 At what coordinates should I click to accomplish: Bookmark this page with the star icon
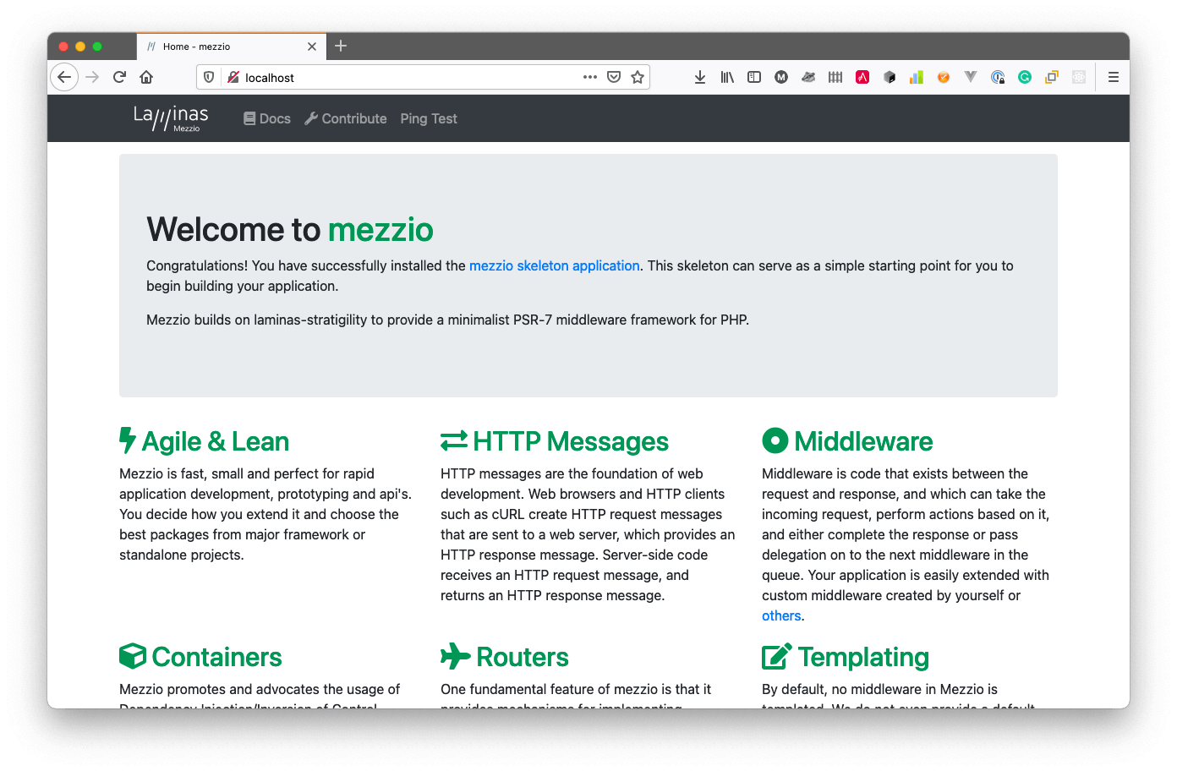(x=638, y=77)
